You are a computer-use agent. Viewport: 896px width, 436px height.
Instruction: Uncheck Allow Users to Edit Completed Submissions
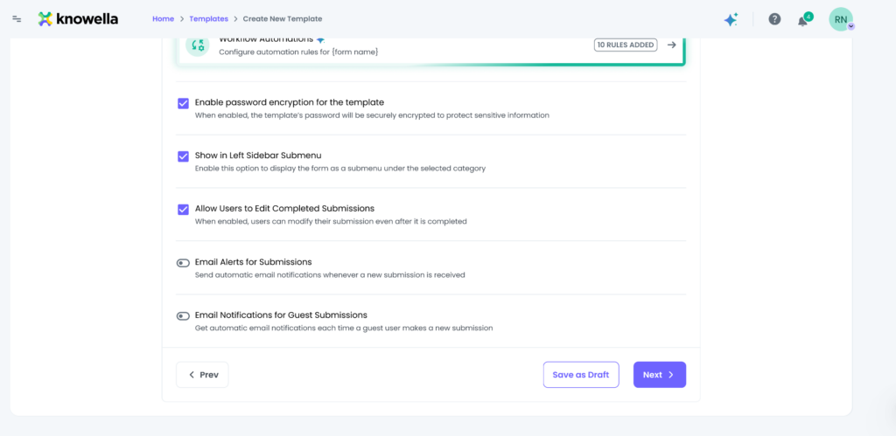coord(183,210)
